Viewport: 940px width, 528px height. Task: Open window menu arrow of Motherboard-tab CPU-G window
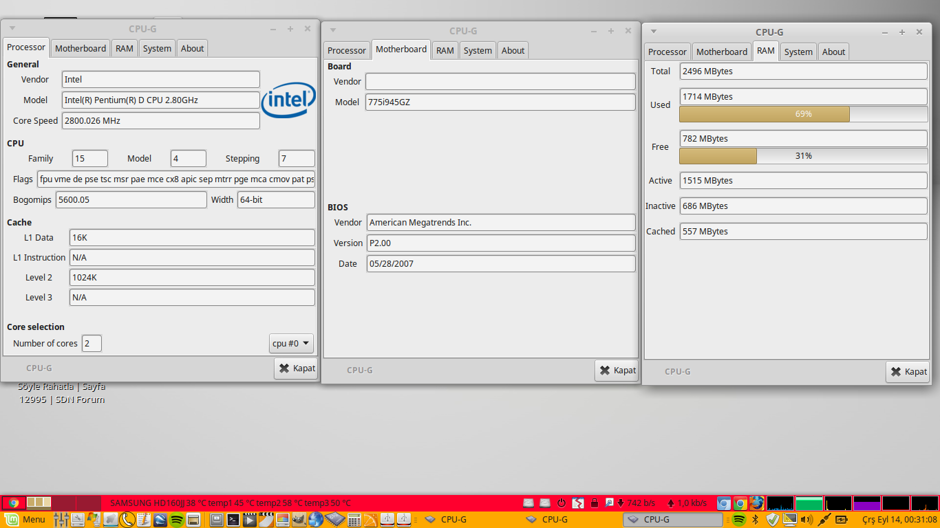(333, 30)
